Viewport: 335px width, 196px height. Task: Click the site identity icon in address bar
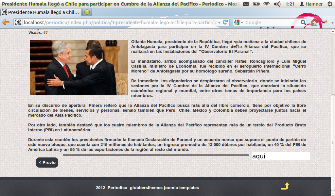(18, 22)
